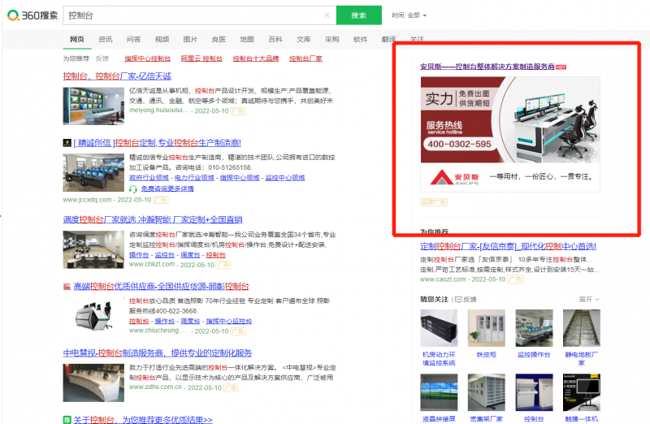Image resolution: width=650 pixels, height=424 pixels.
Task: Open the 液晶拼接屏 thumbnail
Action: 439,392
